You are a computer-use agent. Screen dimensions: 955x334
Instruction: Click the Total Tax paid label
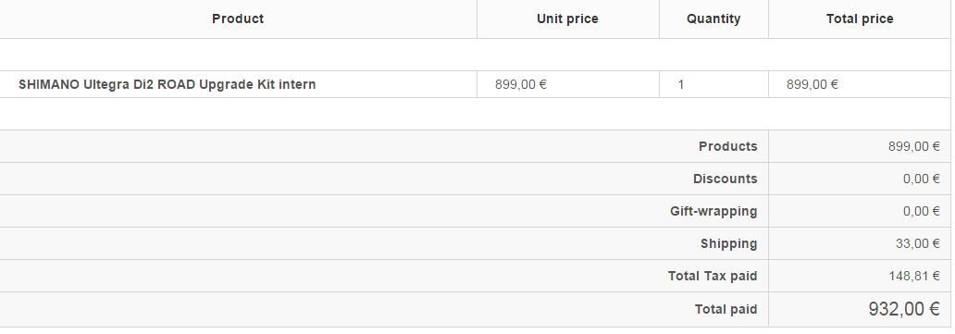(712, 276)
